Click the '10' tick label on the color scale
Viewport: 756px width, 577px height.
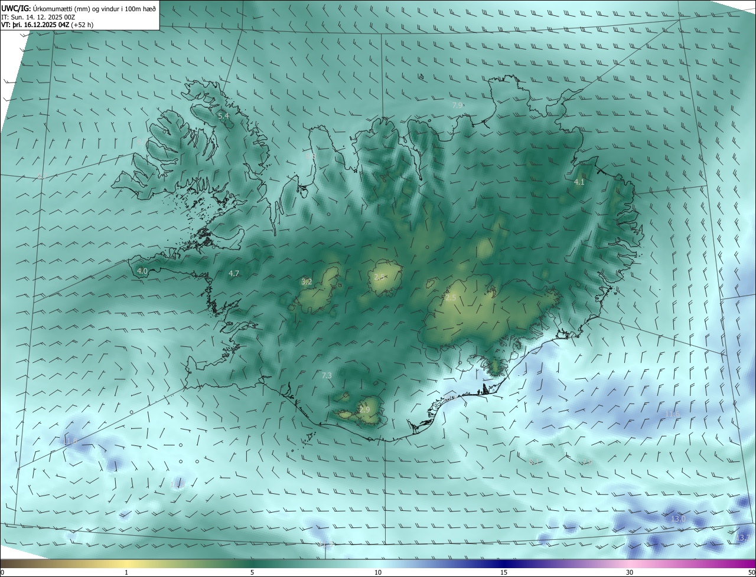pos(378,572)
